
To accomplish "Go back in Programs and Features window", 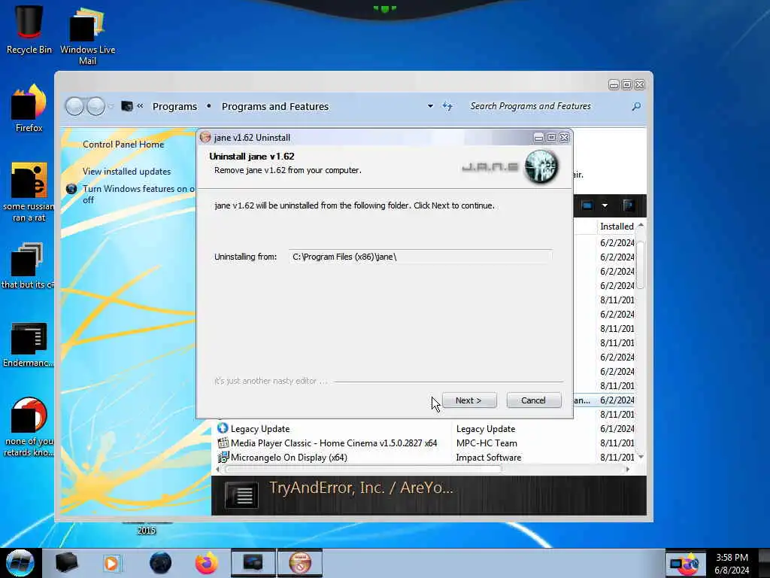I will 74,106.
